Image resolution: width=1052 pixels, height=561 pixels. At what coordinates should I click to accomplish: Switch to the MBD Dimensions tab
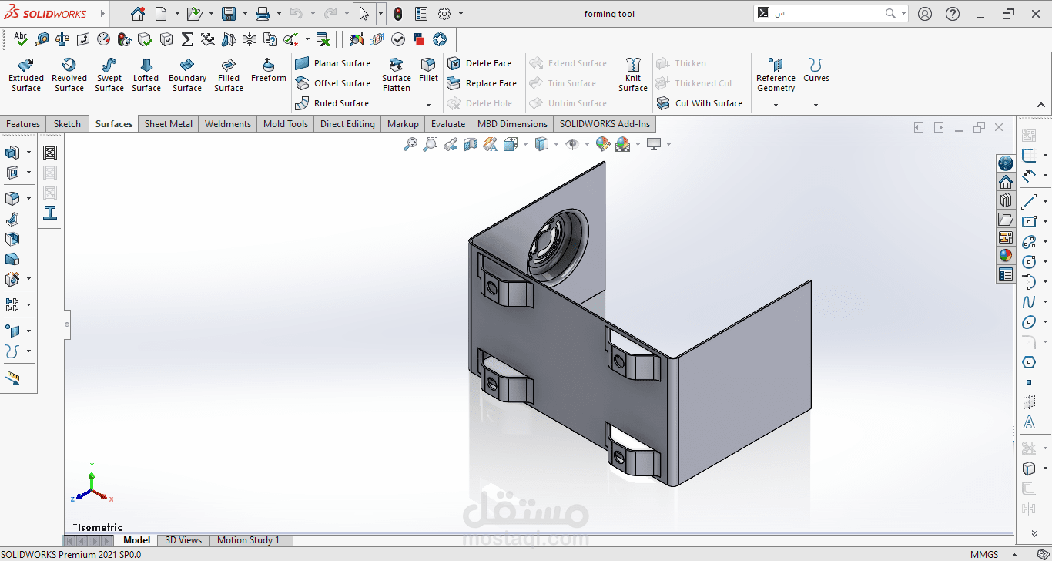[x=512, y=124]
